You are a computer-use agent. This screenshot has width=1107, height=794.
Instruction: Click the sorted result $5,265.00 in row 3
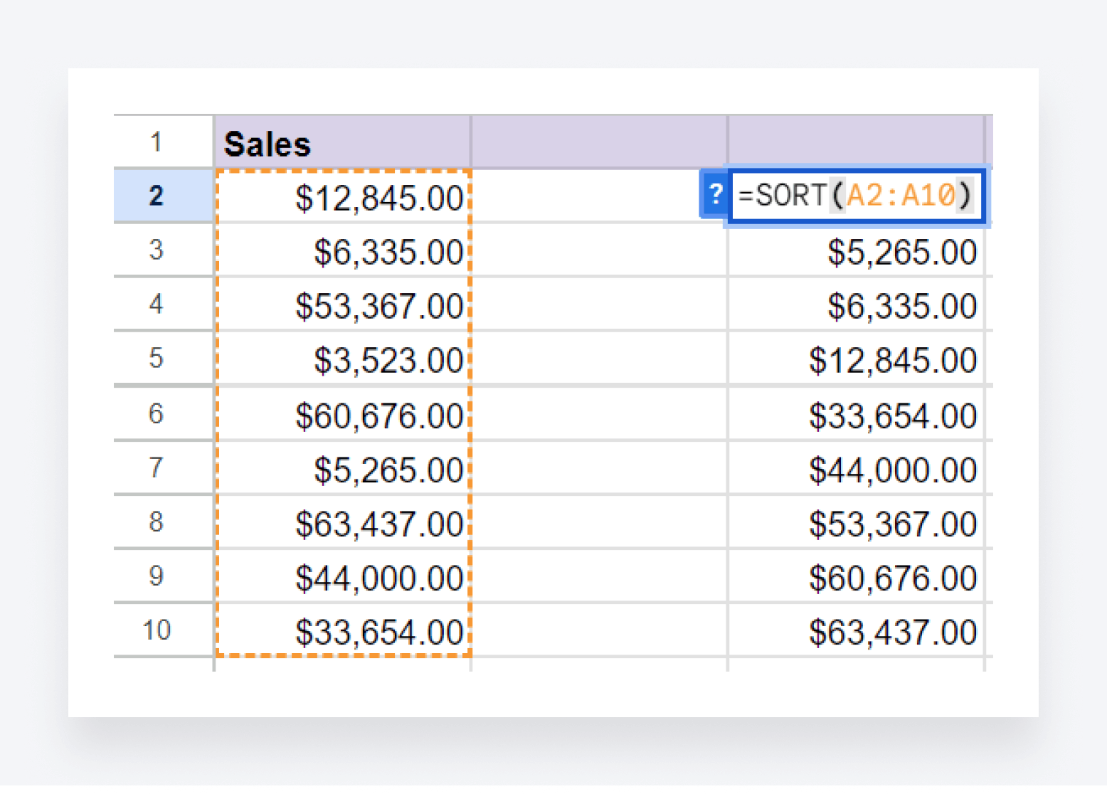click(x=857, y=250)
